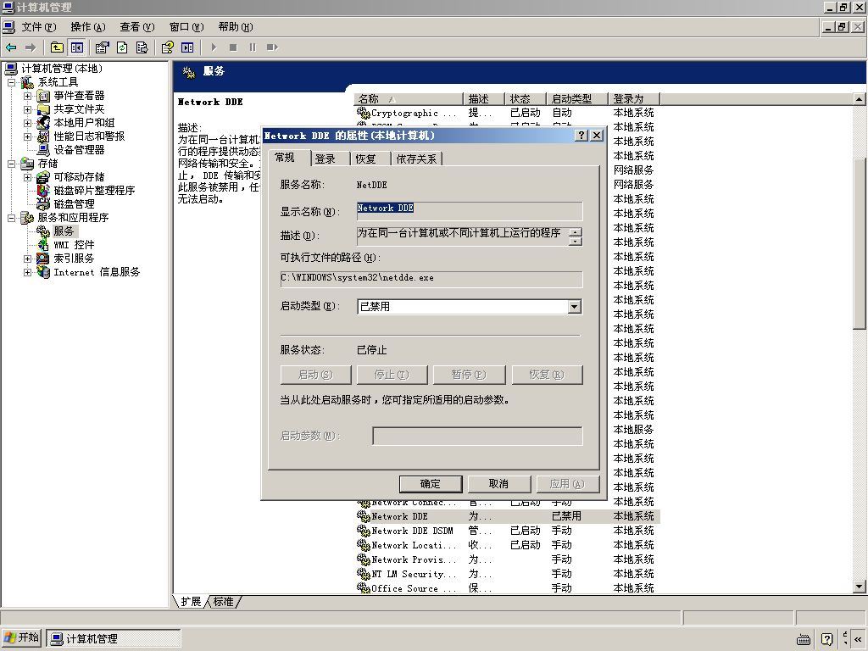Click the services list scrollbar down arrow
Screen dimensions: 868x651
860,587
